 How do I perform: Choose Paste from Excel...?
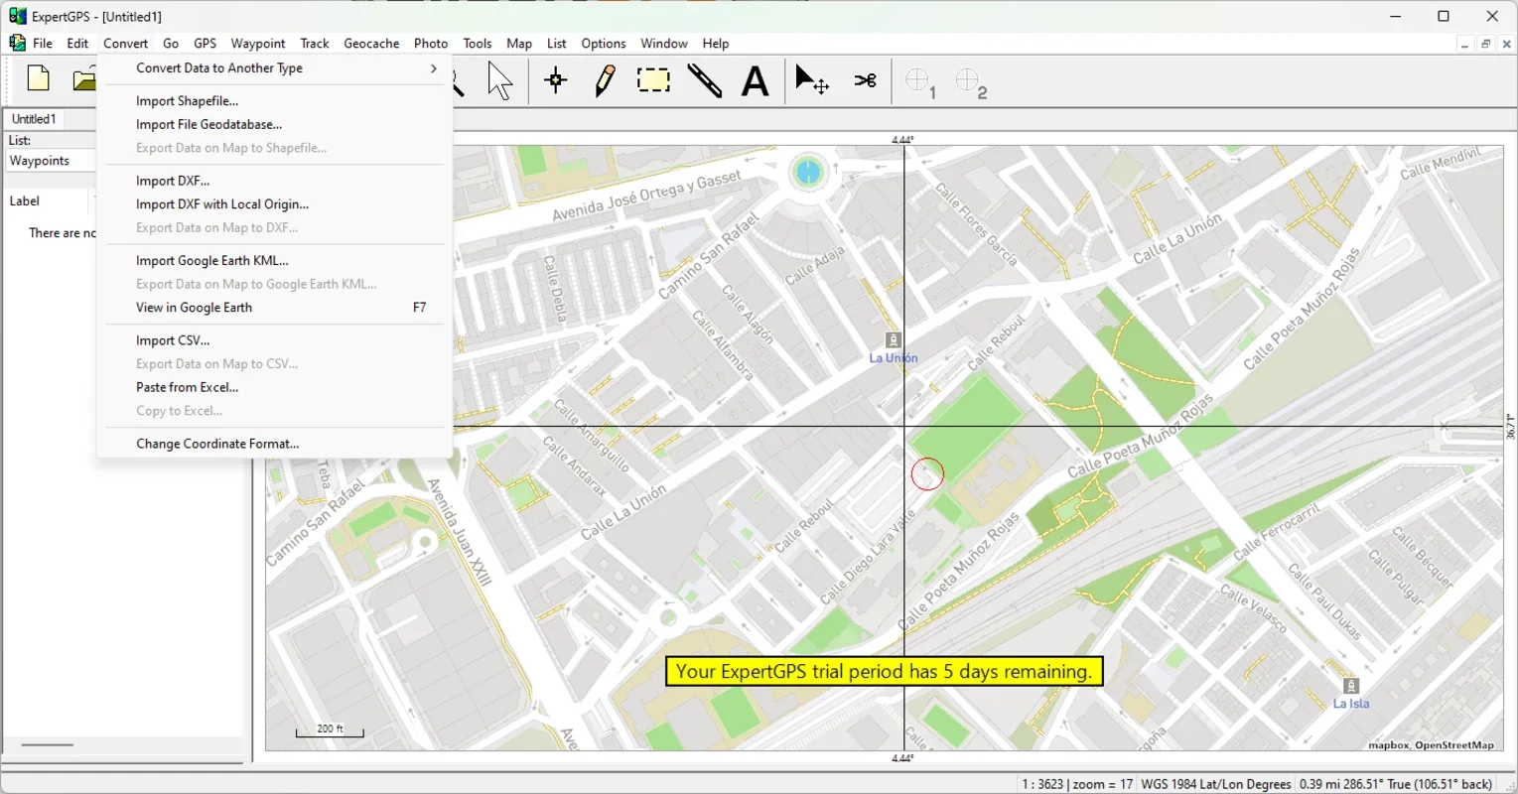click(x=275, y=388)
